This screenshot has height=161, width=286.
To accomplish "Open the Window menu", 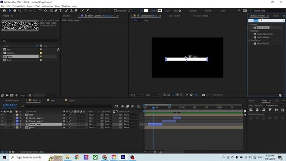I will coord(66,6).
